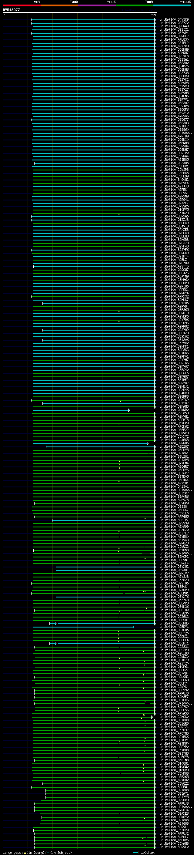This screenshot has width=194, height=855.
Task: Open hit UniRef100_C5IFL2
Action: point(174,43)
